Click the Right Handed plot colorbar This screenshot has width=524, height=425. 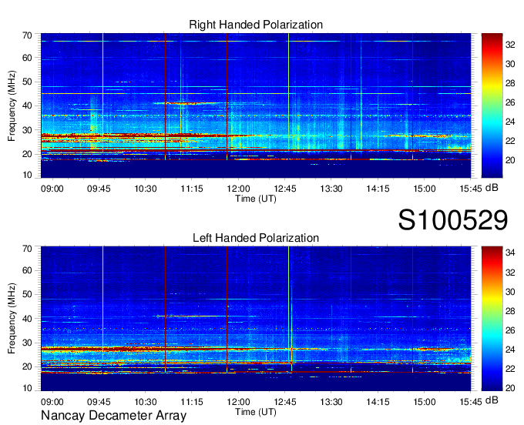[x=492, y=105]
